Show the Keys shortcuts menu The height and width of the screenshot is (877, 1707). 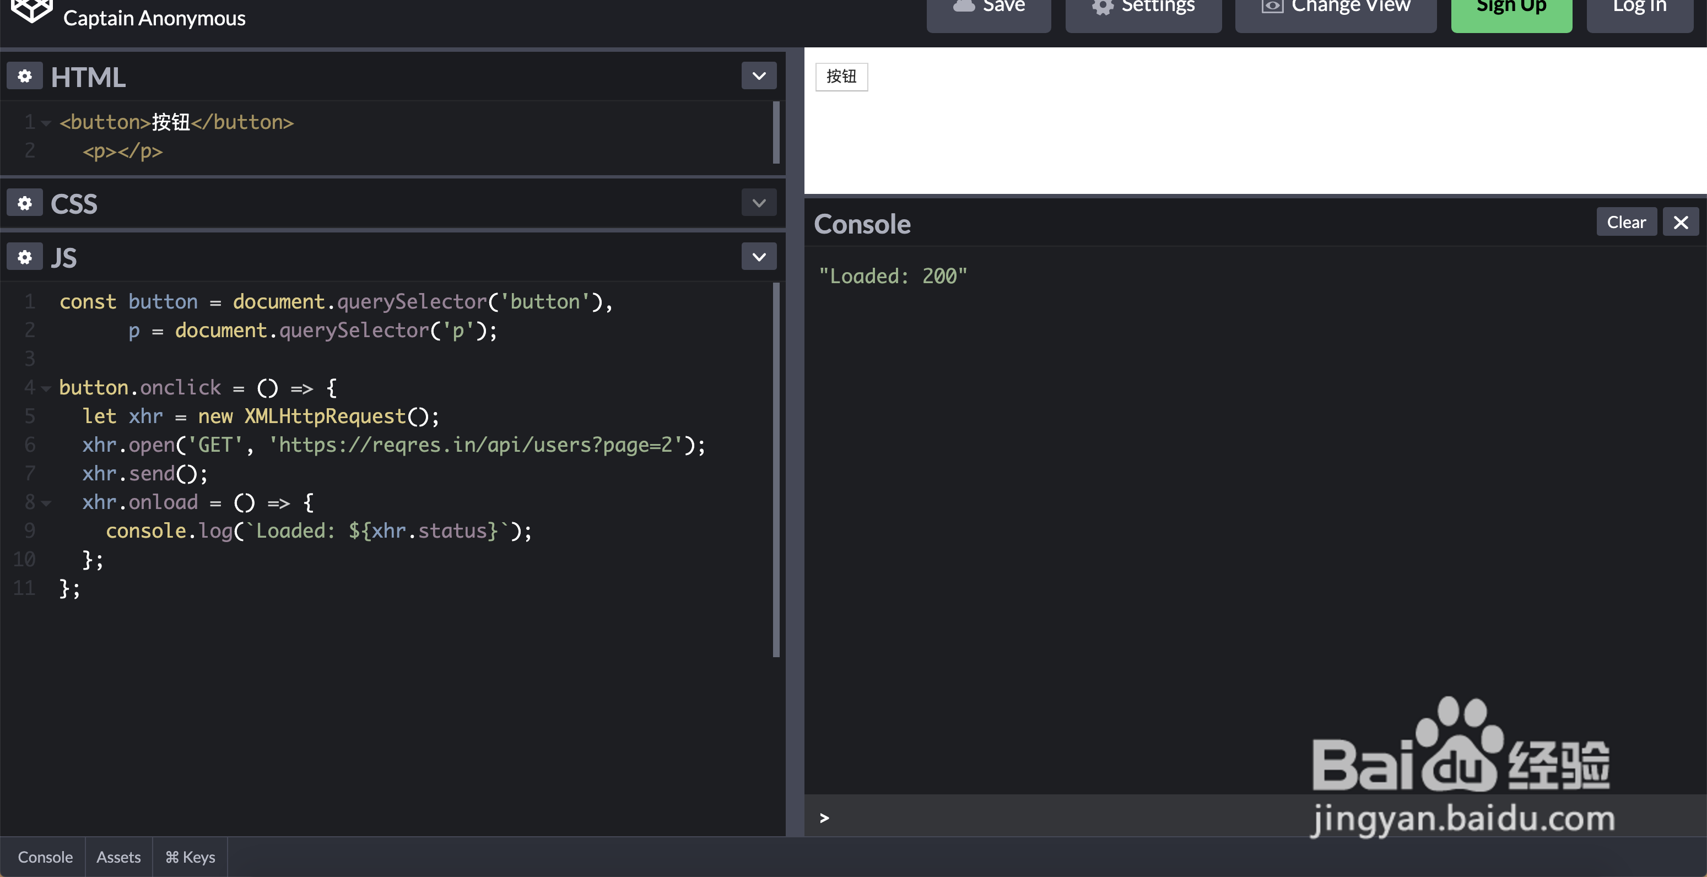[x=190, y=857]
